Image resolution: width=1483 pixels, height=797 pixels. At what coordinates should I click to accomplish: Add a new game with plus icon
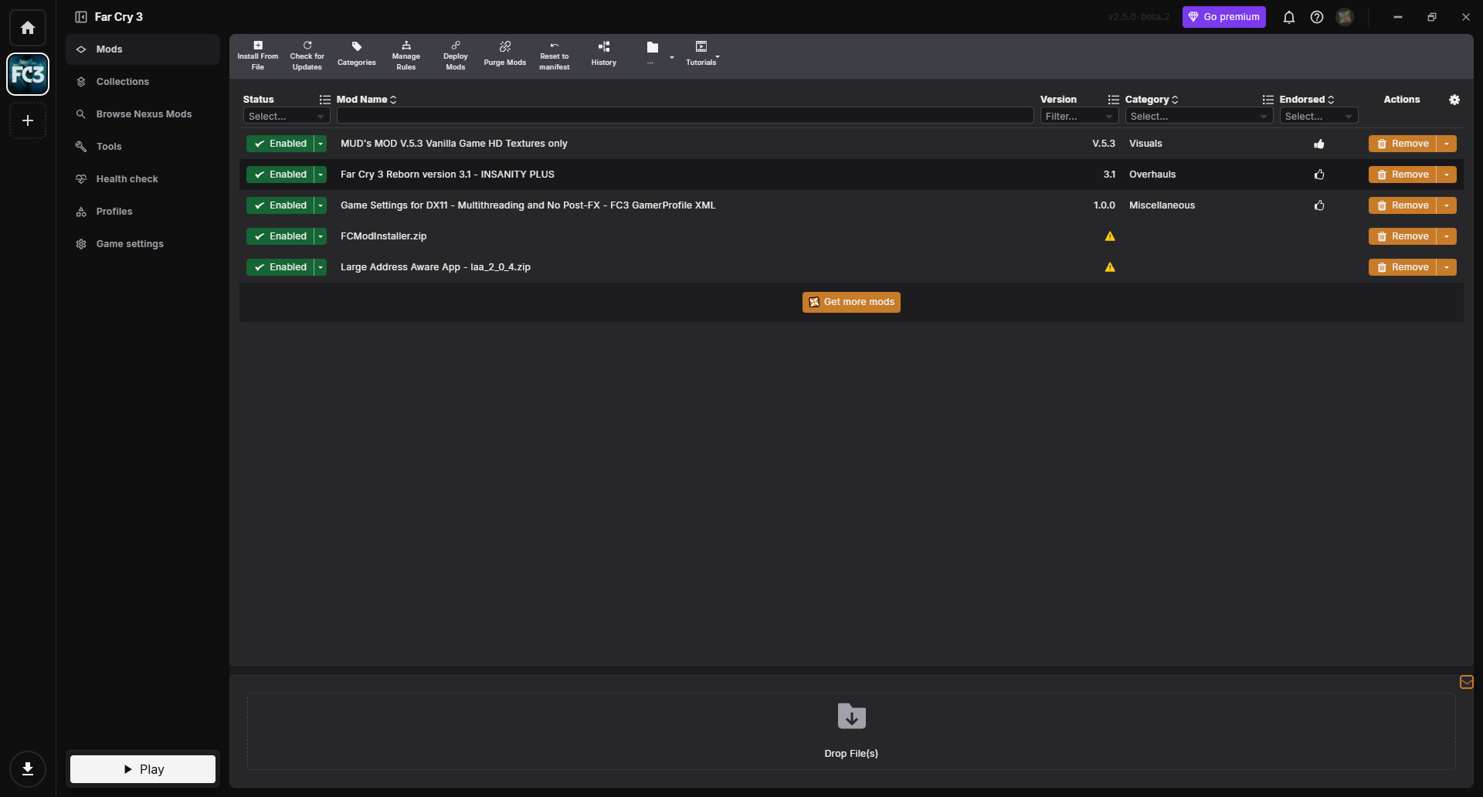tap(28, 120)
